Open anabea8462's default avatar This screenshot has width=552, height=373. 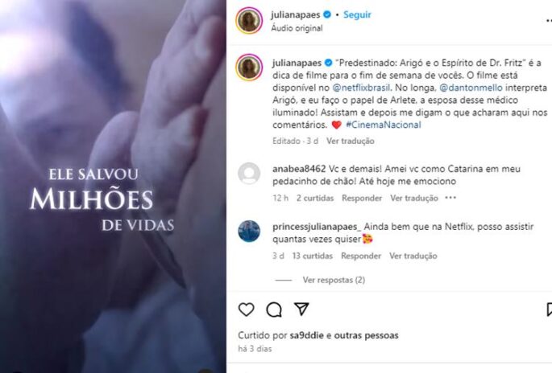tap(249, 173)
